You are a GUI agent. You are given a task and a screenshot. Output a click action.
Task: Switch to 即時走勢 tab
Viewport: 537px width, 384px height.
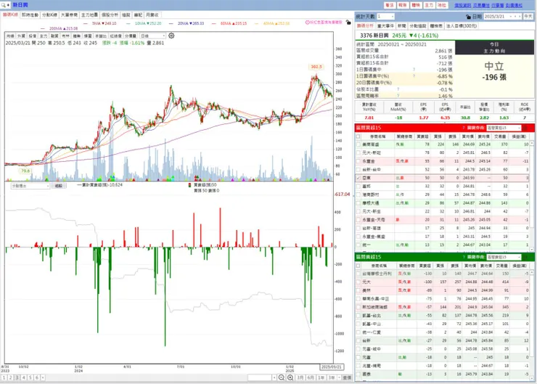30,15
